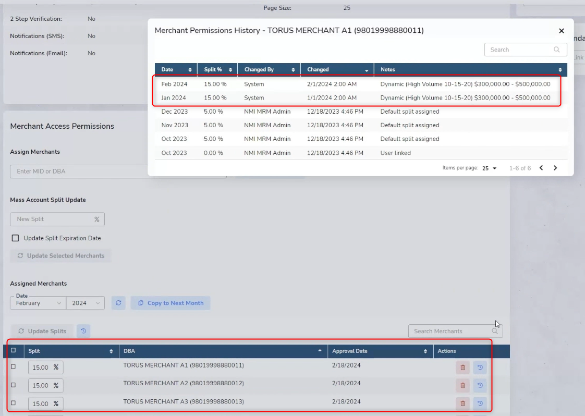The height and width of the screenshot is (416, 585).
Task: Edit split value for TORUS MERCHANT A1
Action: (45, 368)
